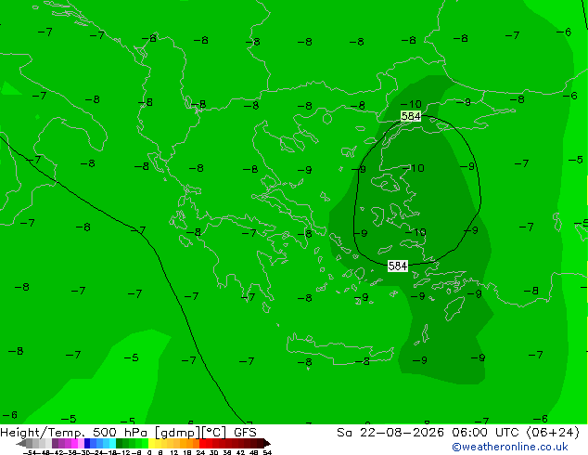This screenshot has height=455, width=588.
Task: Click the 'Height/Temp.' title text
Action: (42, 433)
